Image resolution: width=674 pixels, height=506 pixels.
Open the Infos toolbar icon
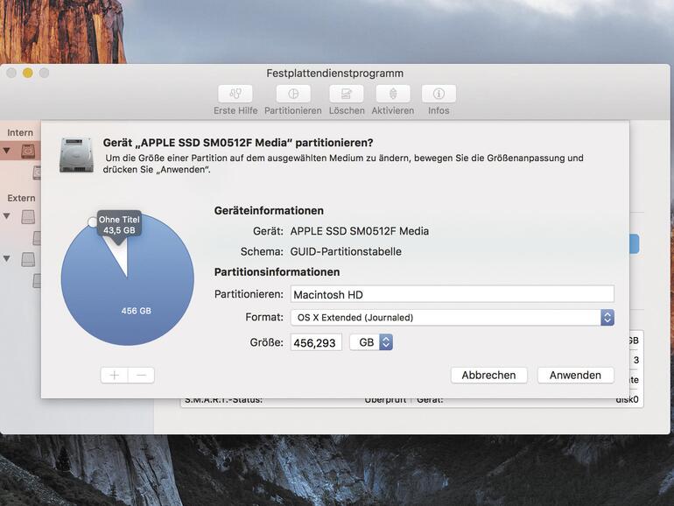point(439,94)
